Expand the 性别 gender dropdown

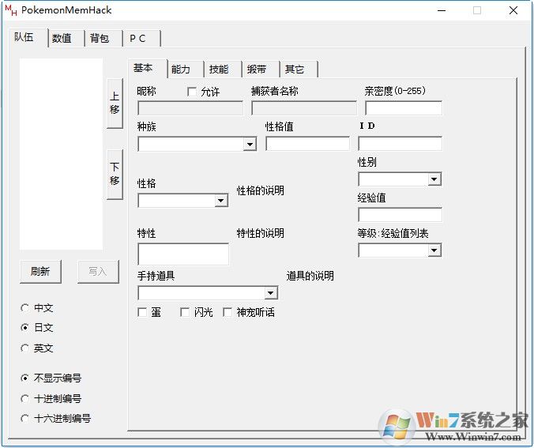click(434, 179)
